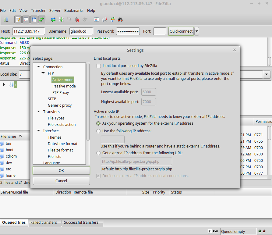The image size is (272, 235).
Task: Refresh the file and folder lists
Action: point(53,20)
